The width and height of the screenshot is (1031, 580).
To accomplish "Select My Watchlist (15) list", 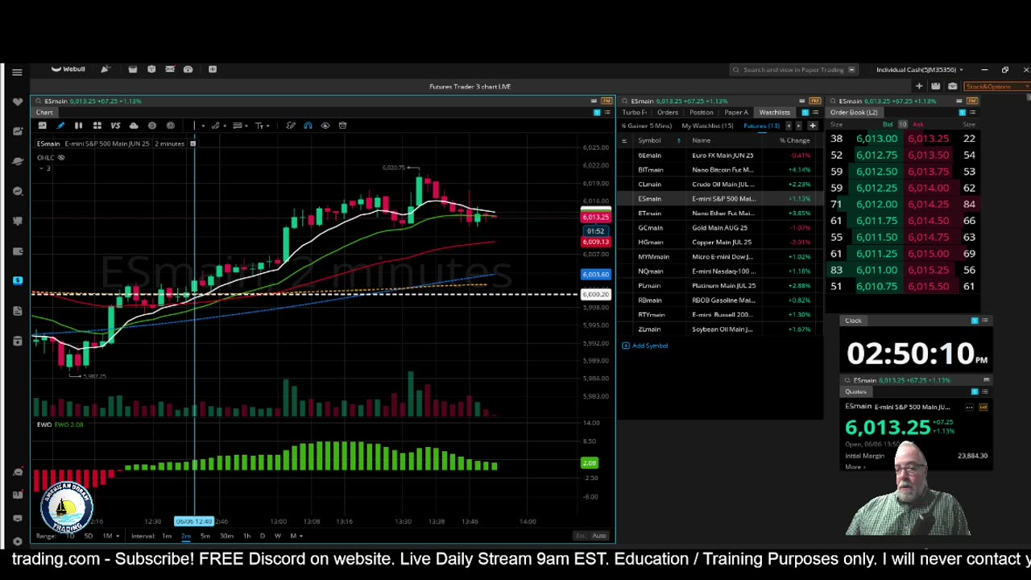I will (x=707, y=126).
